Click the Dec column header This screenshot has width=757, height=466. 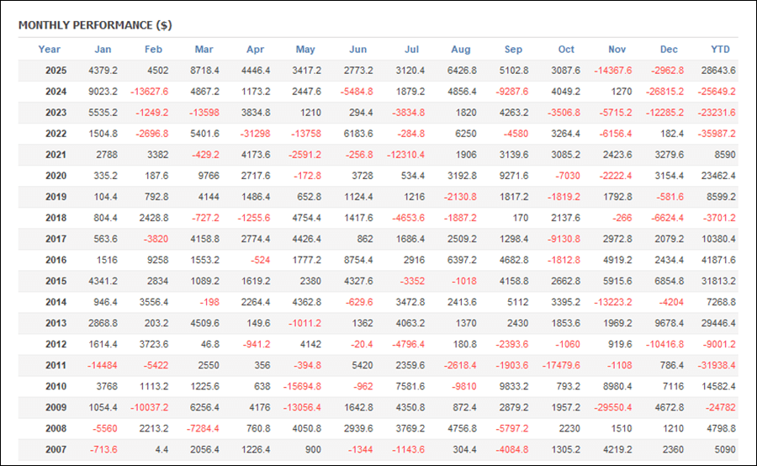[x=670, y=50]
